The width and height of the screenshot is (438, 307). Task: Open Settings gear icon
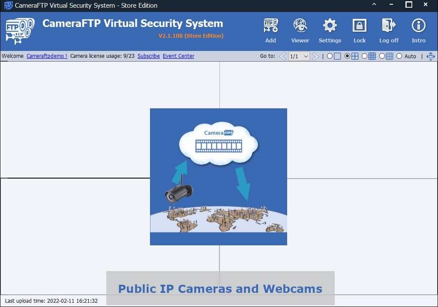(x=330, y=26)
